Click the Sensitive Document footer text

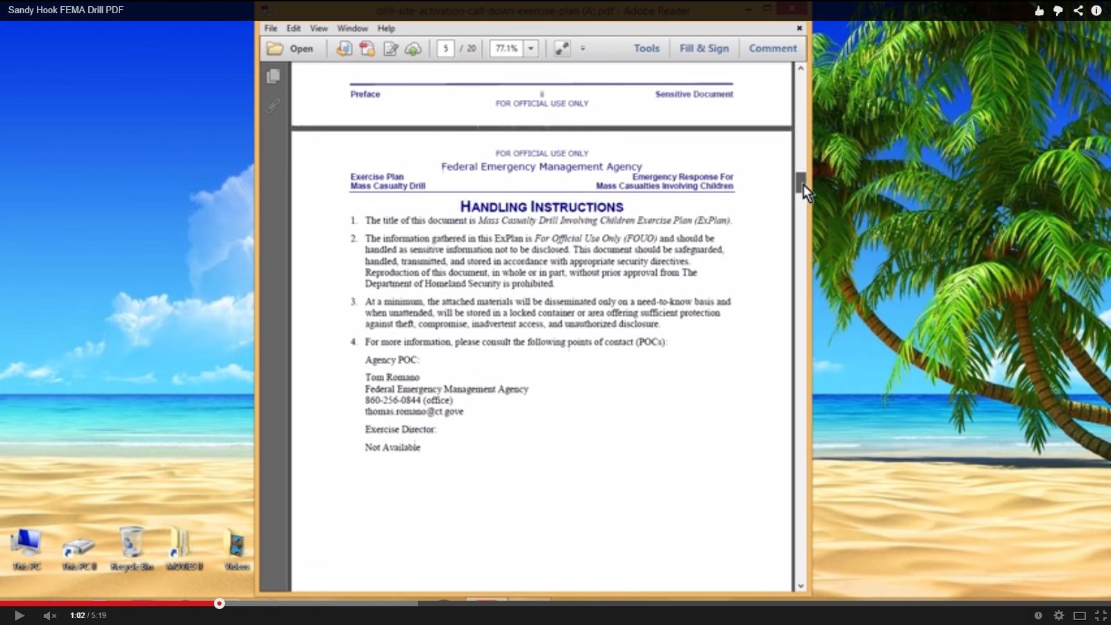coord(694,94)
